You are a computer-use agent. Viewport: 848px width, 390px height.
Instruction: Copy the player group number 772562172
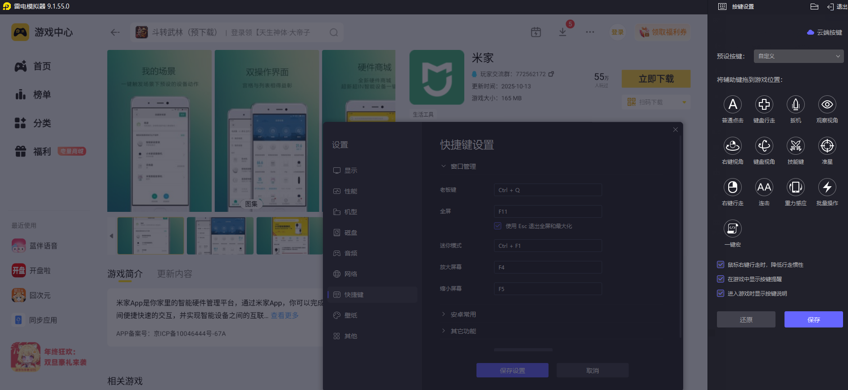point(551,74)
